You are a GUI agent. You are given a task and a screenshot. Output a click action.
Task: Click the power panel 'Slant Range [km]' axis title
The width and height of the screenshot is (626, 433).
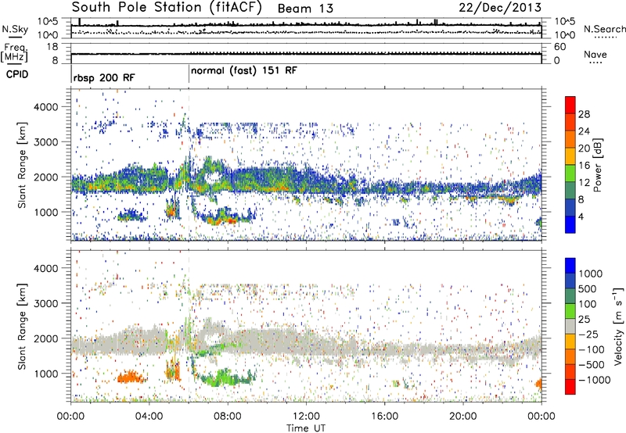[23, 165]
